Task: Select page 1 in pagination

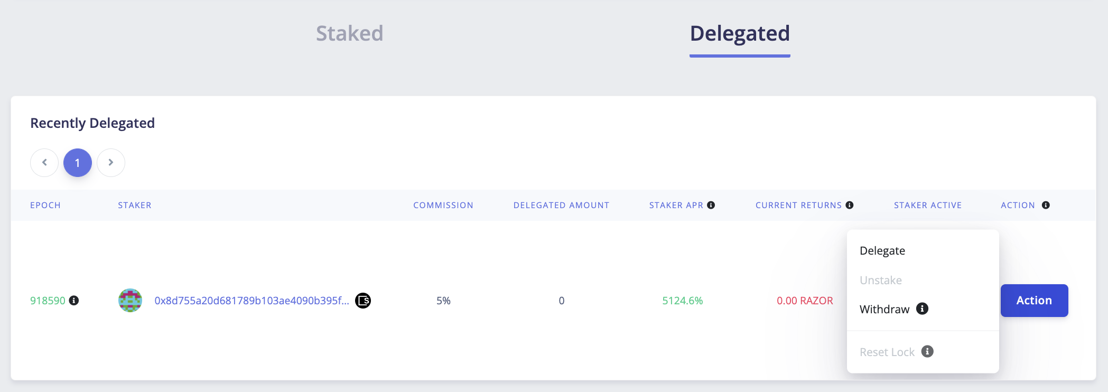Action: pyautogui.click(x=78, y=163)
